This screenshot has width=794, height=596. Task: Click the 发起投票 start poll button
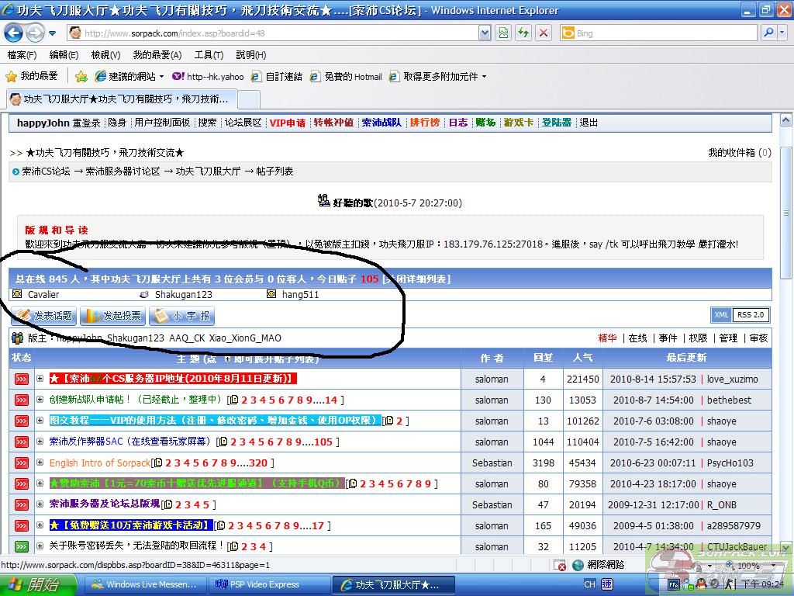[113, 316]
